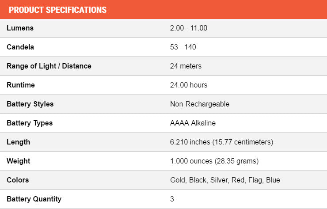Click the AAAA Alkaline value

point(193,123)
